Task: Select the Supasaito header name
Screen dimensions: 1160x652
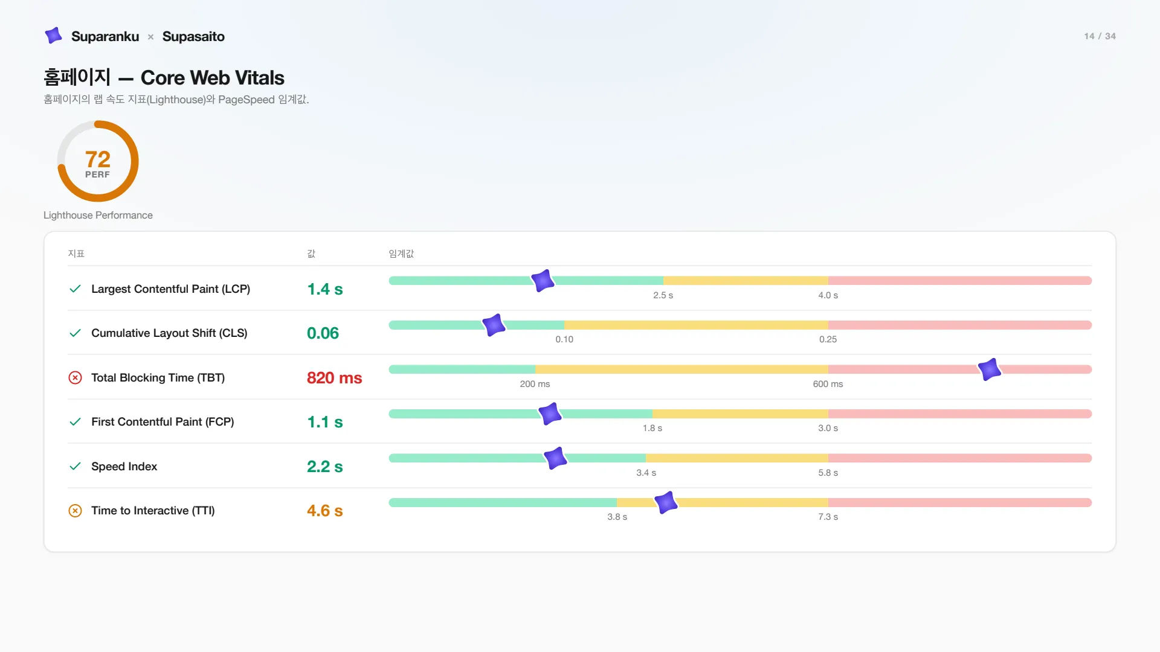Action: coord(193,36)
